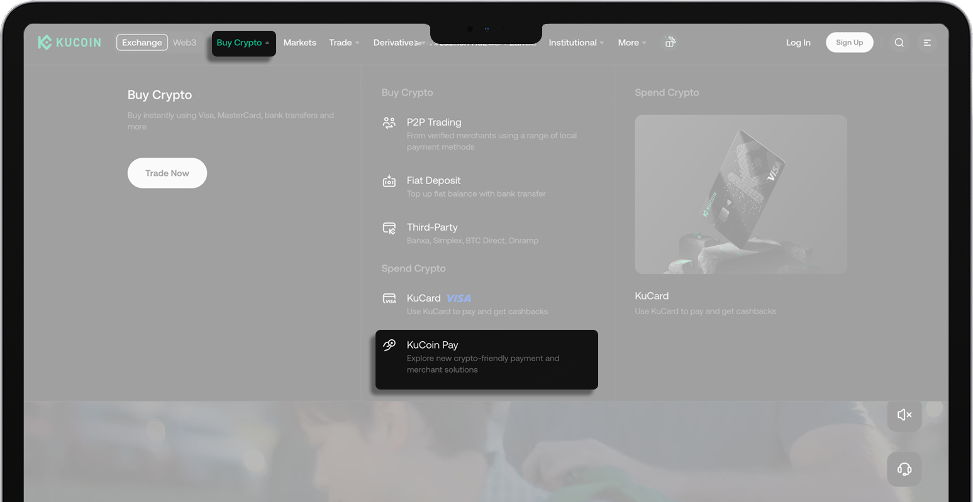Expand the Trade dropdown menu
This screenshot has width=973, height=502.
pos(343,43)
